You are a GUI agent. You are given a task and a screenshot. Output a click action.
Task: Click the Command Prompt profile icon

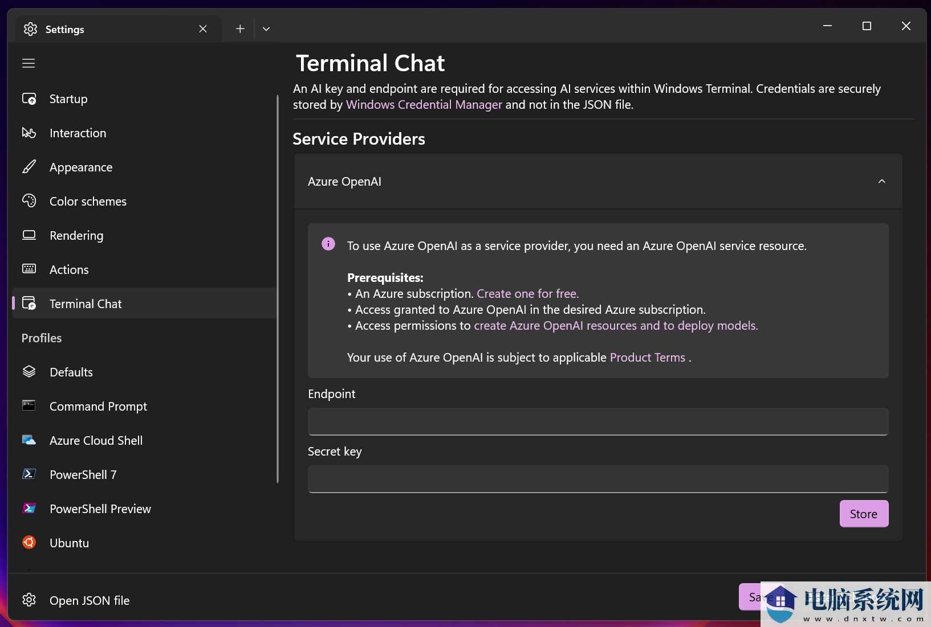(29, 405)
